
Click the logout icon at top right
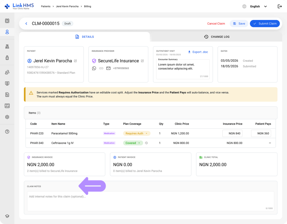click(279, 6)
